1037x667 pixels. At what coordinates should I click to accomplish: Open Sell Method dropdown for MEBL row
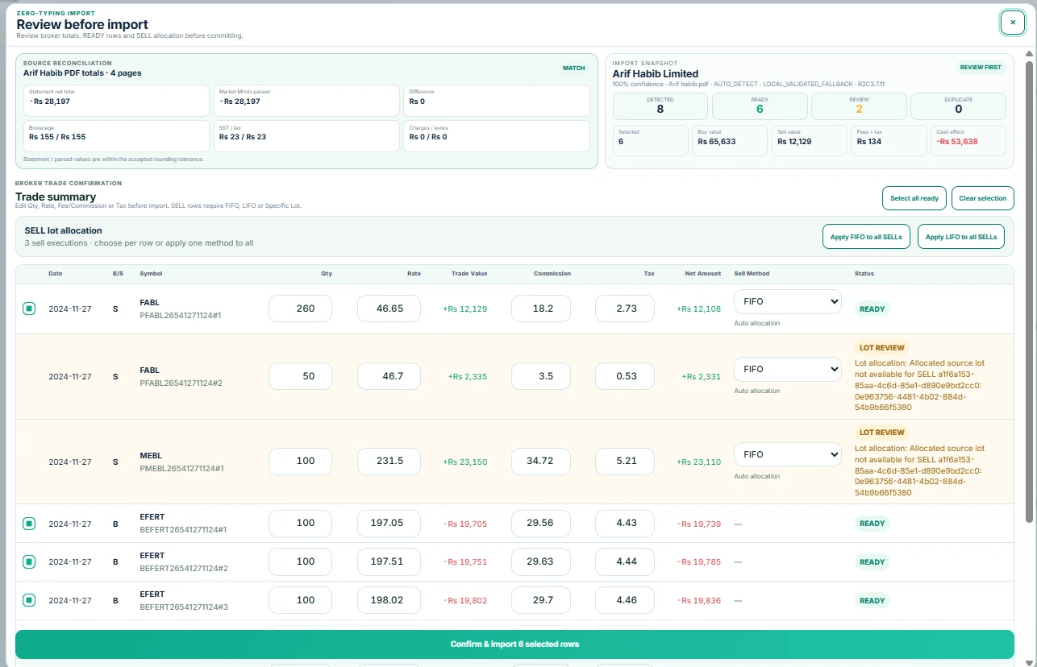[x=788, y=454]
